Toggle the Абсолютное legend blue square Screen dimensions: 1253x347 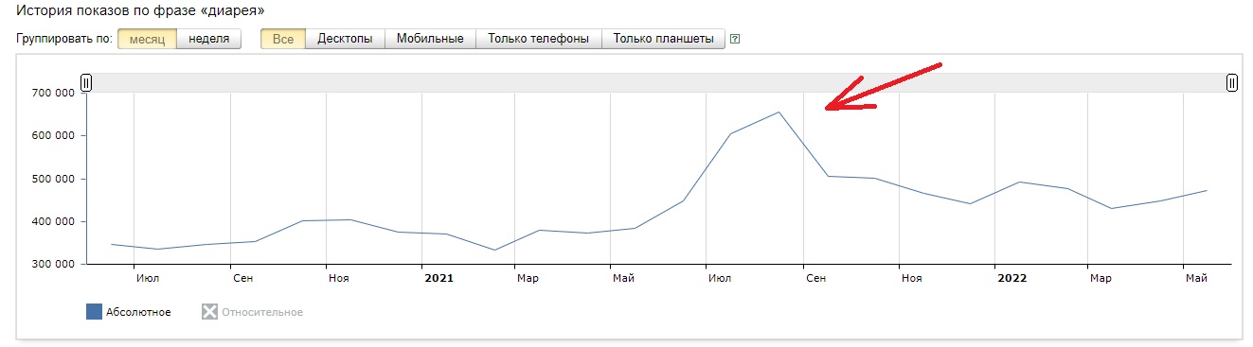click(94, 312)
